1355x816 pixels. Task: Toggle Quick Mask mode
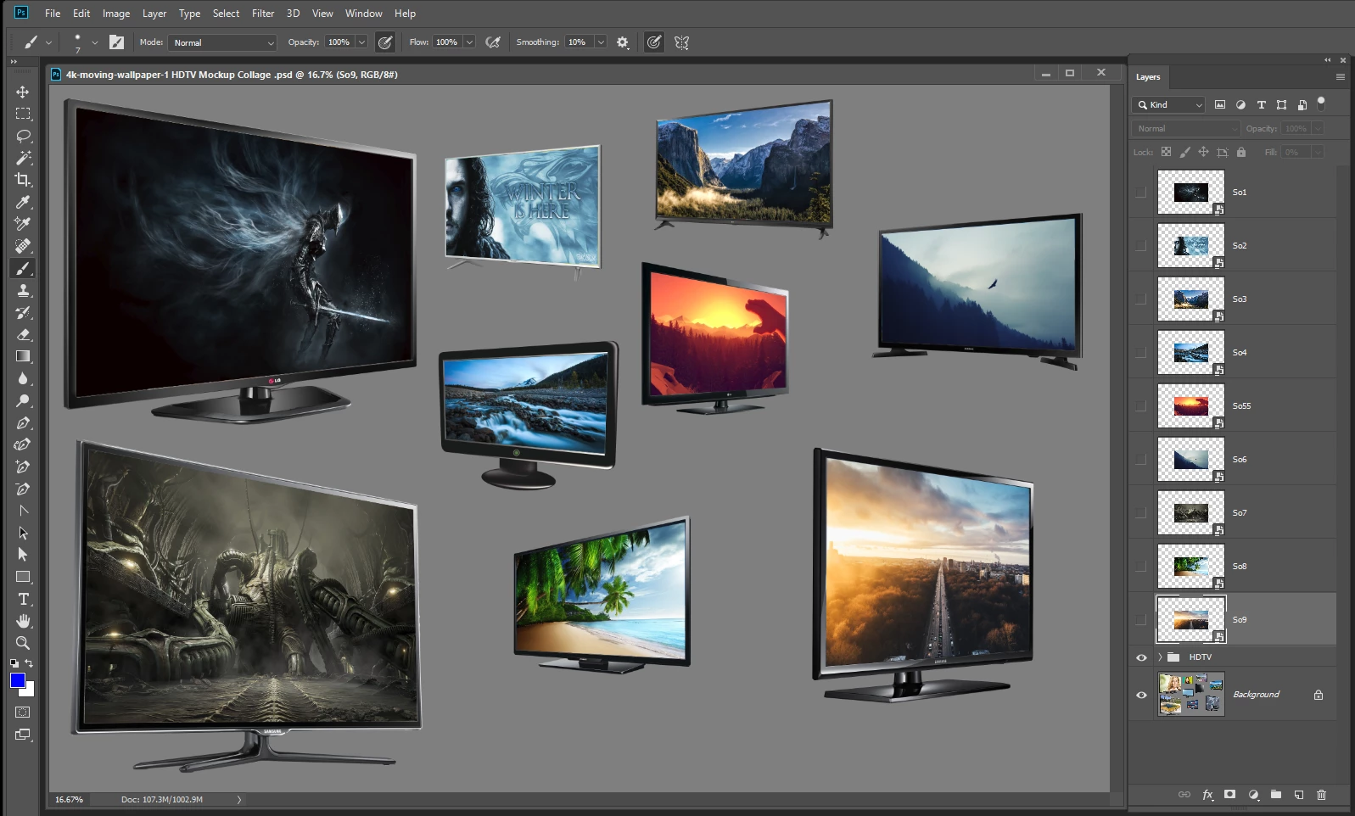click(x=23, y=713)
